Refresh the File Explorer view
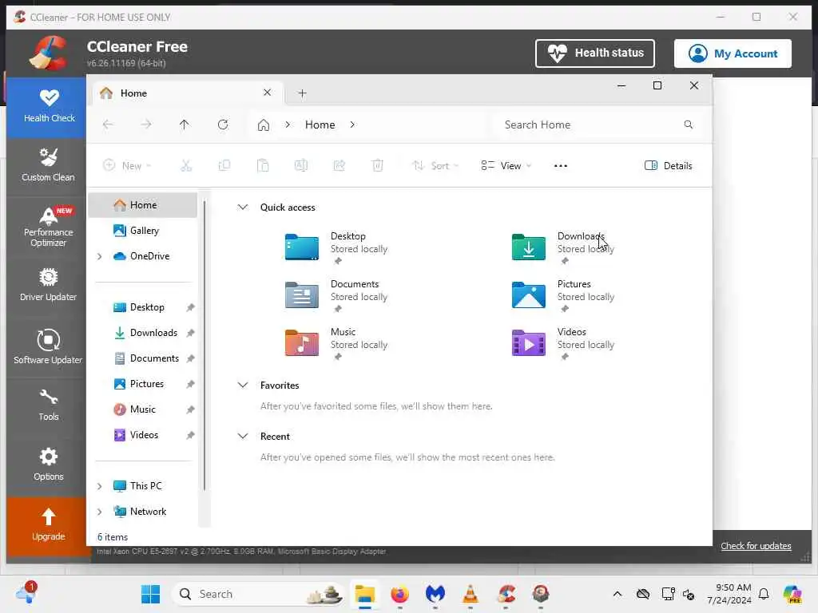 click(223, 125)
